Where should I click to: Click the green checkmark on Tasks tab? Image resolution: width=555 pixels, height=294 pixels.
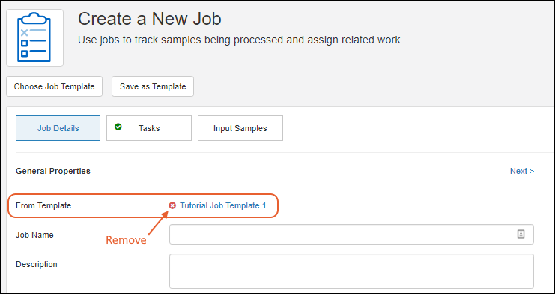(118, 127)
